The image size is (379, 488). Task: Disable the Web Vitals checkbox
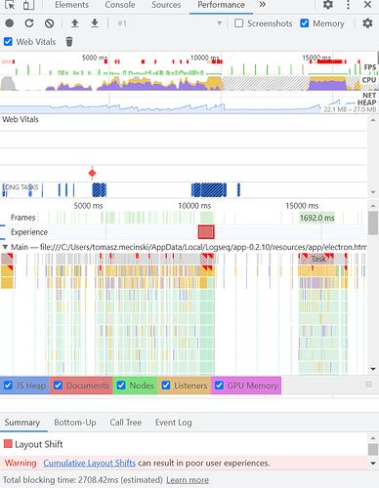pos(8,42)
